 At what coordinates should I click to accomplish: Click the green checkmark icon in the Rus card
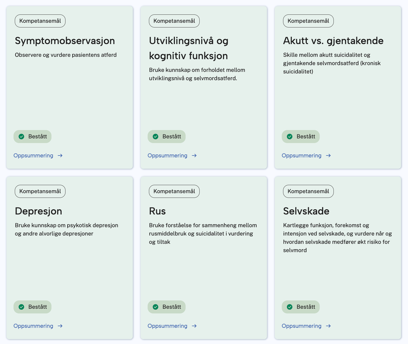point(155,307)
